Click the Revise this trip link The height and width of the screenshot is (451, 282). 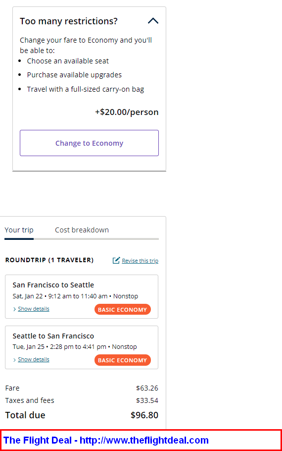(x=140, y=261)
